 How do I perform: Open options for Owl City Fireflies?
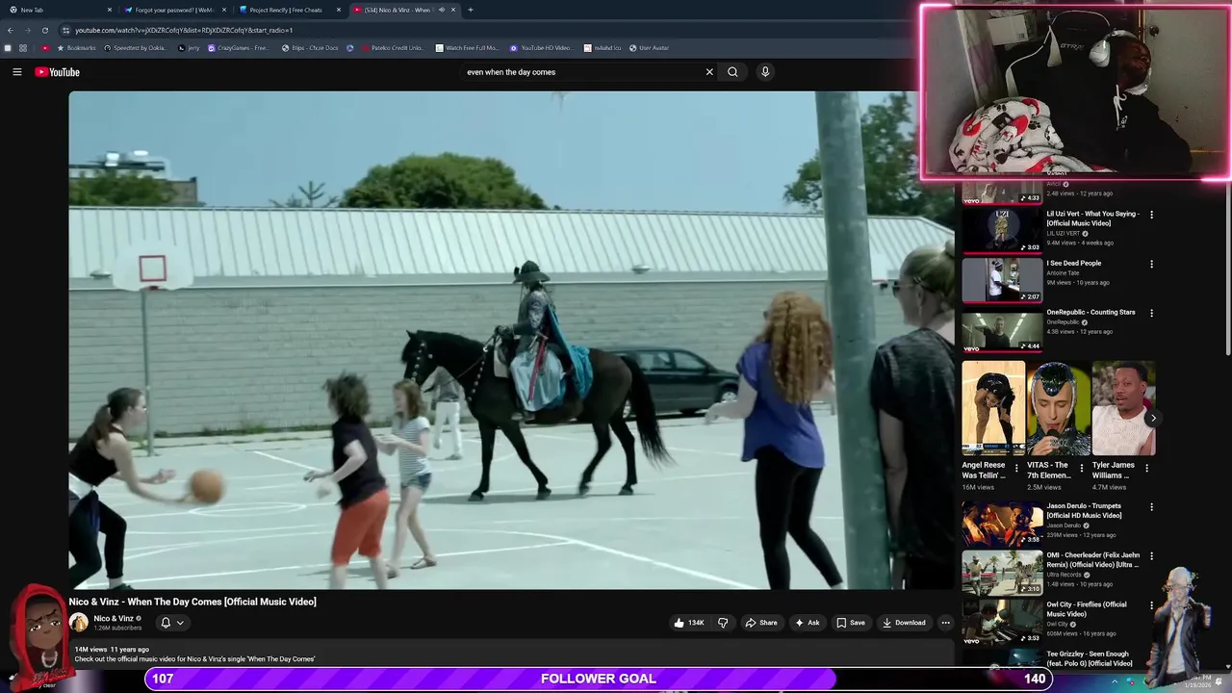click(x=1151, y=605)
